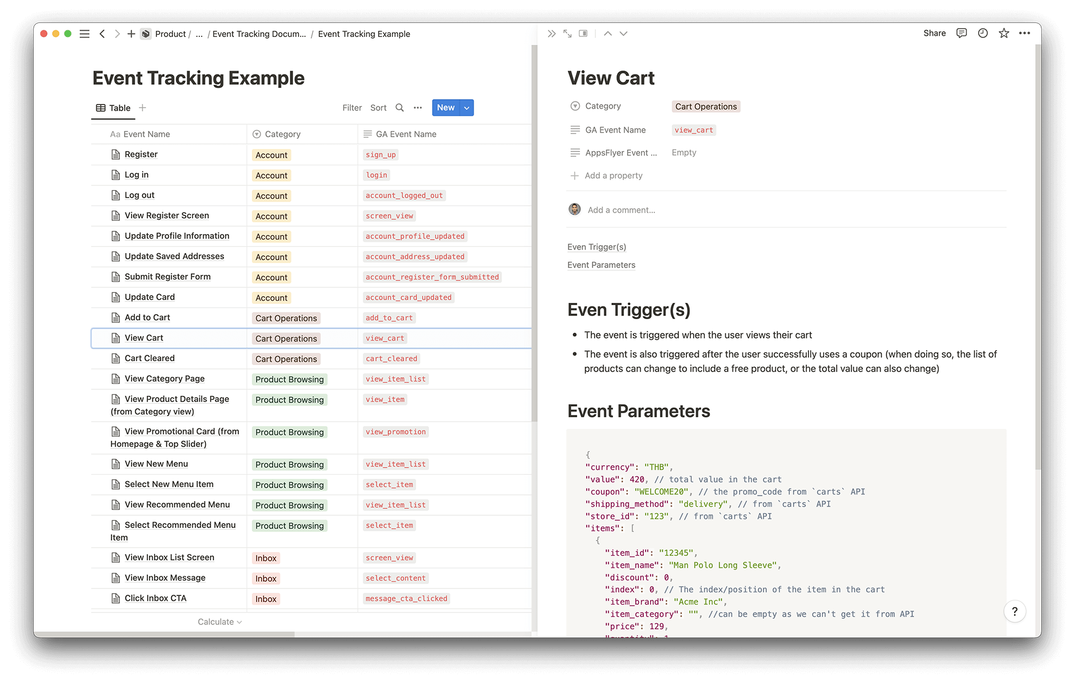Click the Add a comment field
Viewport: 1075px width, 682px height.
(621, 210)
